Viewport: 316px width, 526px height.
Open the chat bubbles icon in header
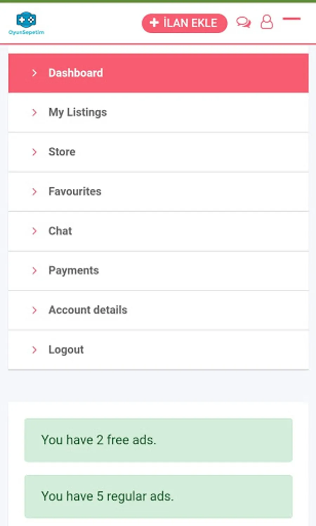coord(243,23)
